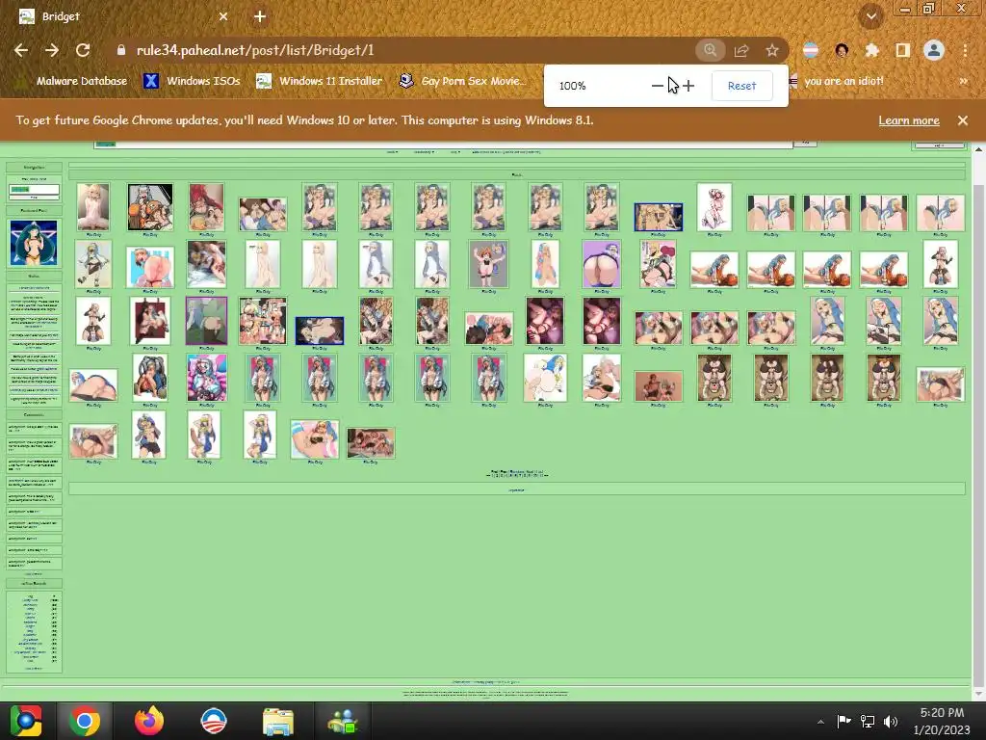The width and height of the screenshot is (986, 740).
Task: Reload the current page
Action: [x=83, y=50]
